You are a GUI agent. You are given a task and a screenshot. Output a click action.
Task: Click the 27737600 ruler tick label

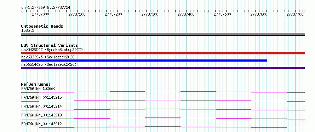259,14
